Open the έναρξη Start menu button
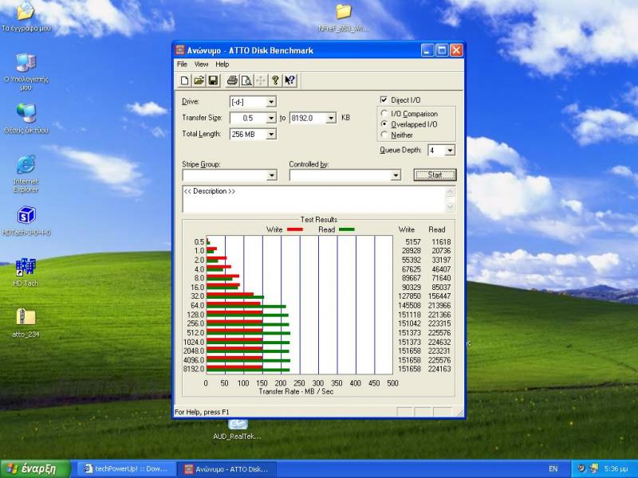The width and height of the screenshot is (638, 478). (36, 468)
